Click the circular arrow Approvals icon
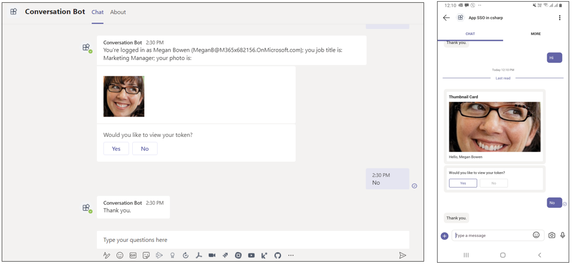Screen dimensions: 572x265 point(186,255)
